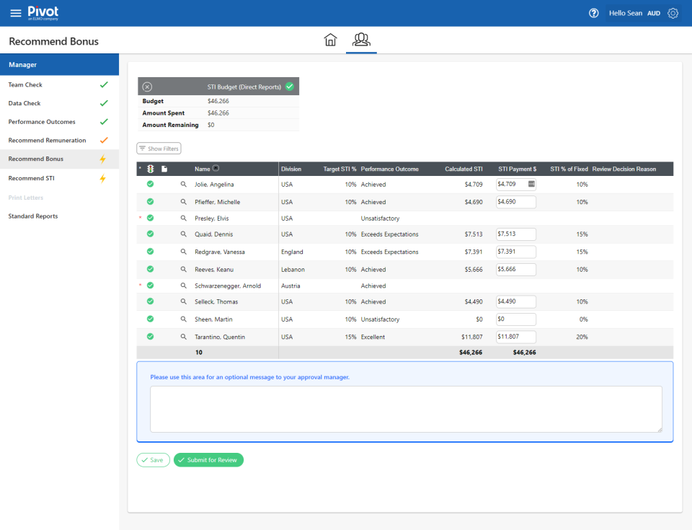
Task: Select the team members view icon
Action: point(360,40)
